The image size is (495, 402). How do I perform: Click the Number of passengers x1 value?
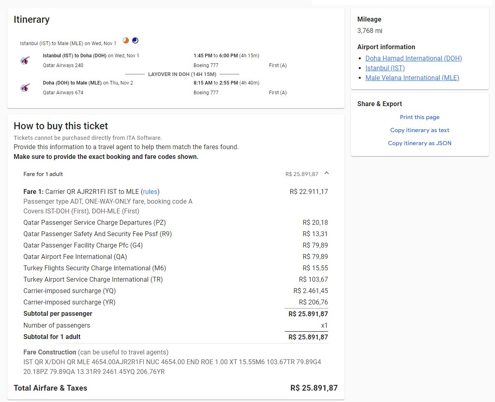tap(324, 325)
